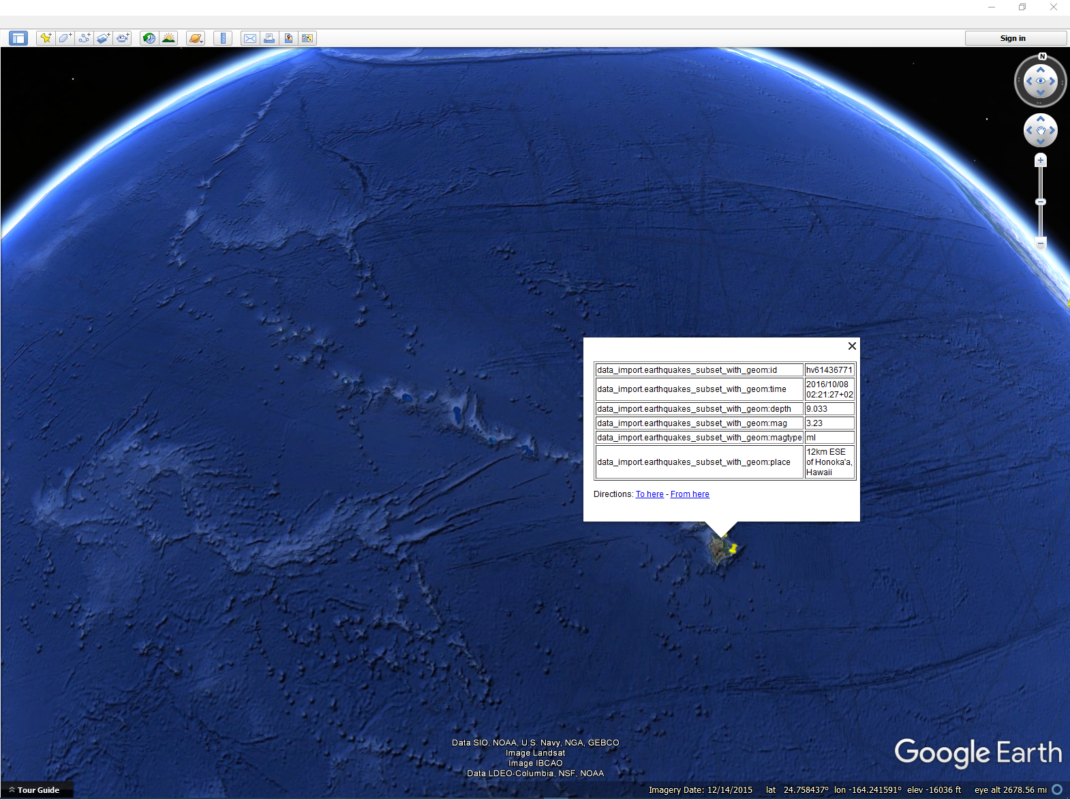View the location in Google Maps

[307, 38]
